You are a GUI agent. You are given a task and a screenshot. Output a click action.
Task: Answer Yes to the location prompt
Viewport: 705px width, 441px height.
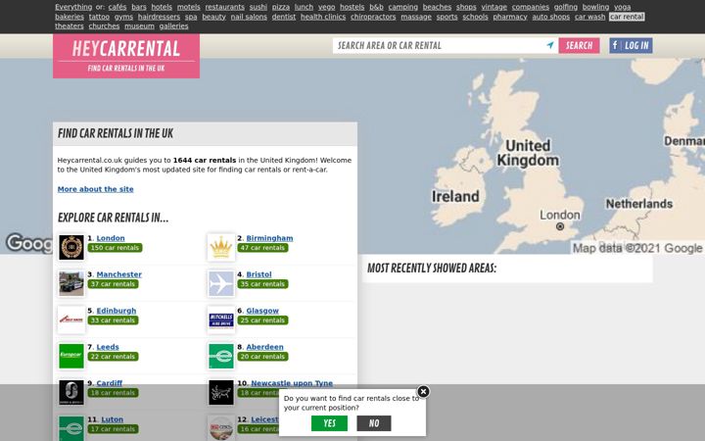tap(329, 423)
